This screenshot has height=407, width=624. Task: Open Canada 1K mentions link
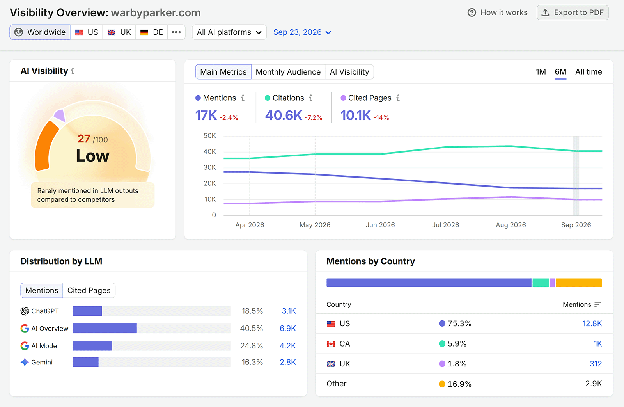(598, 344)
